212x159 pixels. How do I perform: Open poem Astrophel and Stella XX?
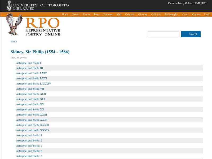click(30, 109)
